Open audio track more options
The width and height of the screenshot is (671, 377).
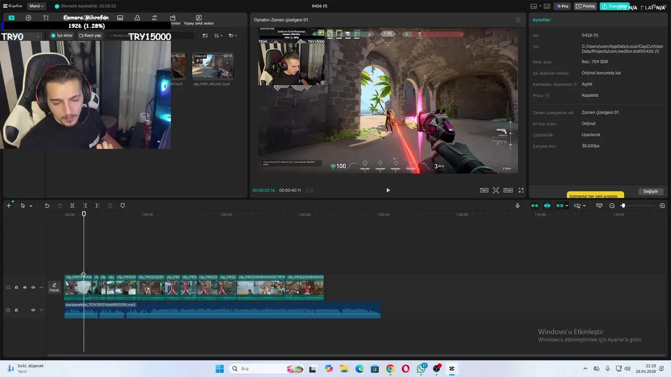pyautogui.click(x=41, y=310)
